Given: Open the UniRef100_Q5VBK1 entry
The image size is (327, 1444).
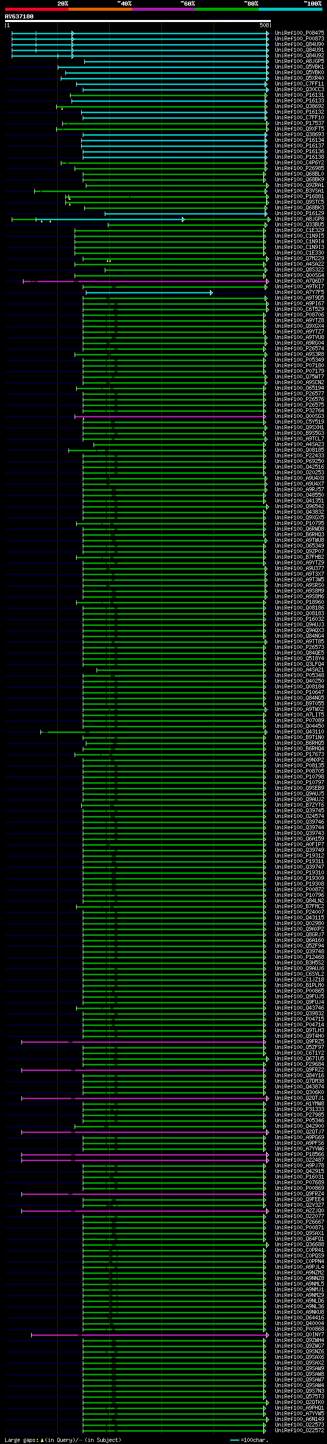Looking at the screenshot, I should pos(299,67).
